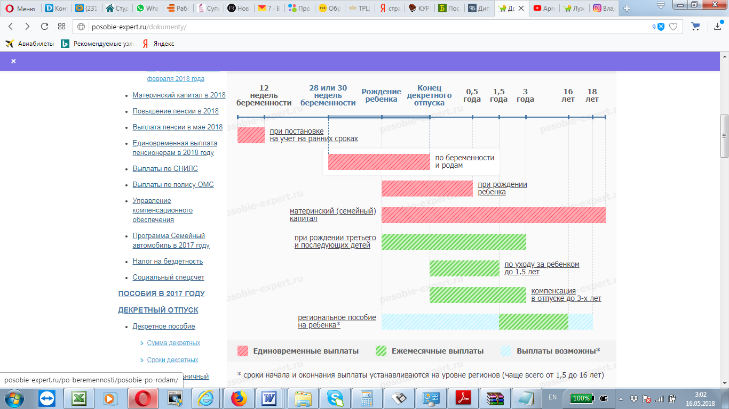Click the red maternity leave bar
729x409 pixels.
379,162
